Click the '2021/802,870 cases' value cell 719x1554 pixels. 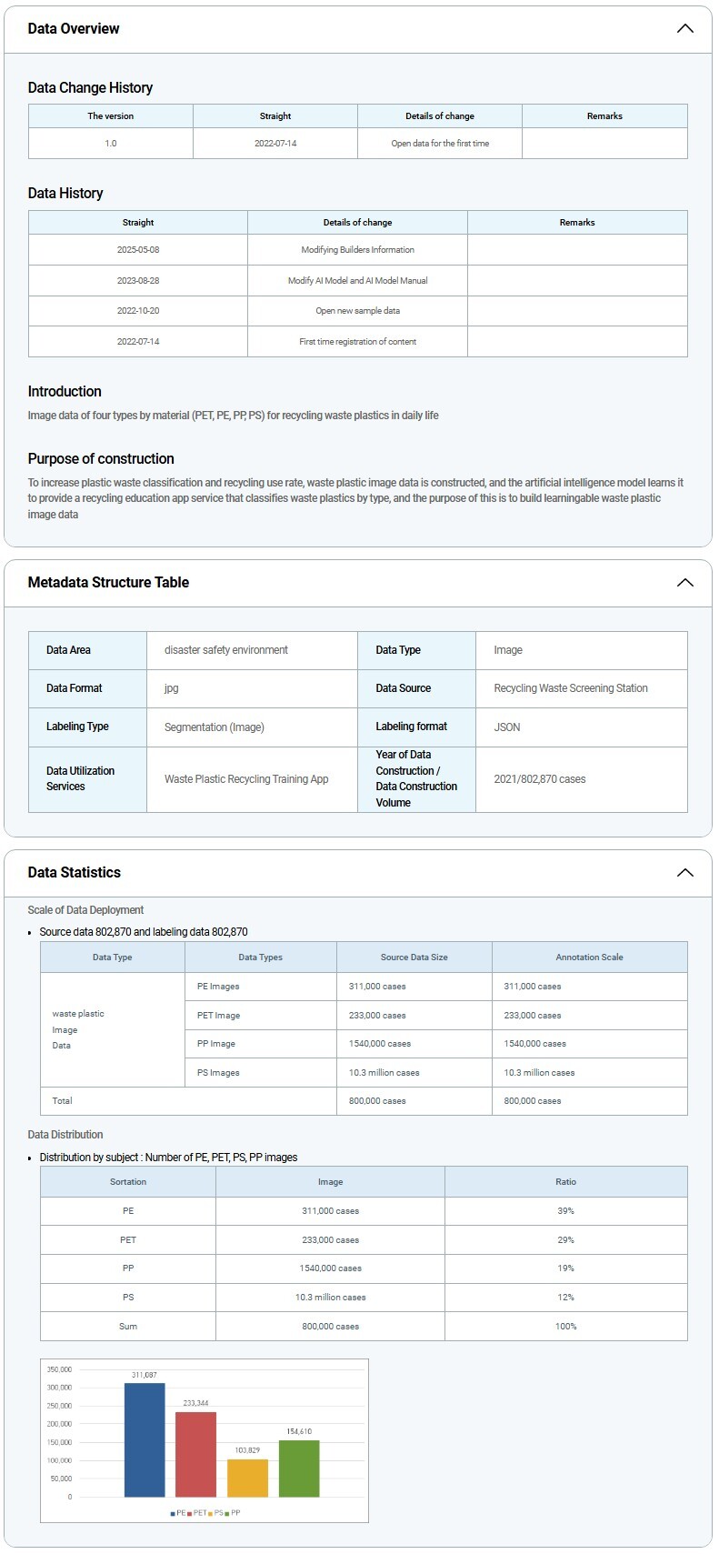[x=540, y=778]
